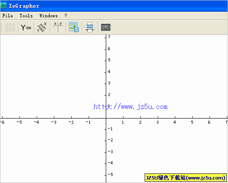Click the save image export icon
The height and width of the screenshot is (183, 228).
(x=74, y=27)
